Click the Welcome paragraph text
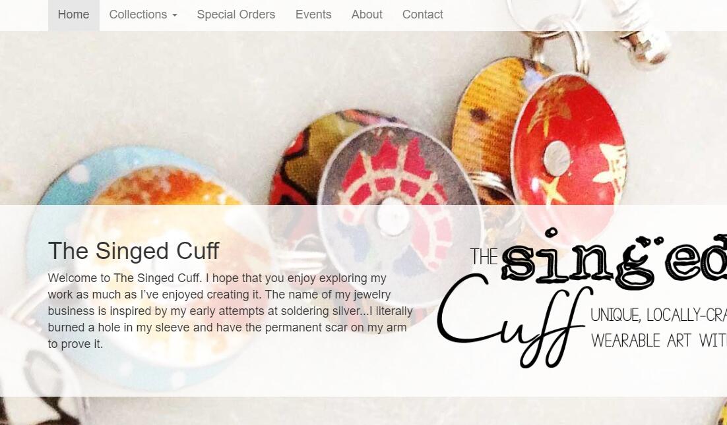The width and height of the screenshot is (727, 425). point(230,311)
